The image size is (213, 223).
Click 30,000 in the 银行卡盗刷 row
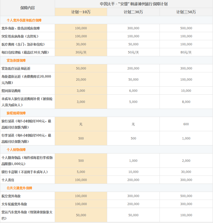tap(186, 172)
